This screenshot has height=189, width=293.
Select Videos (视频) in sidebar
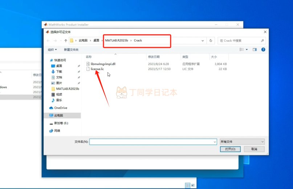pyautogui.click(x=59, y=94)
